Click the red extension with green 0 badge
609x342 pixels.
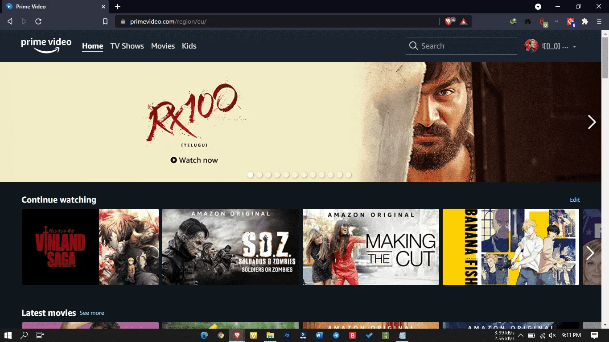click(543, 22)
